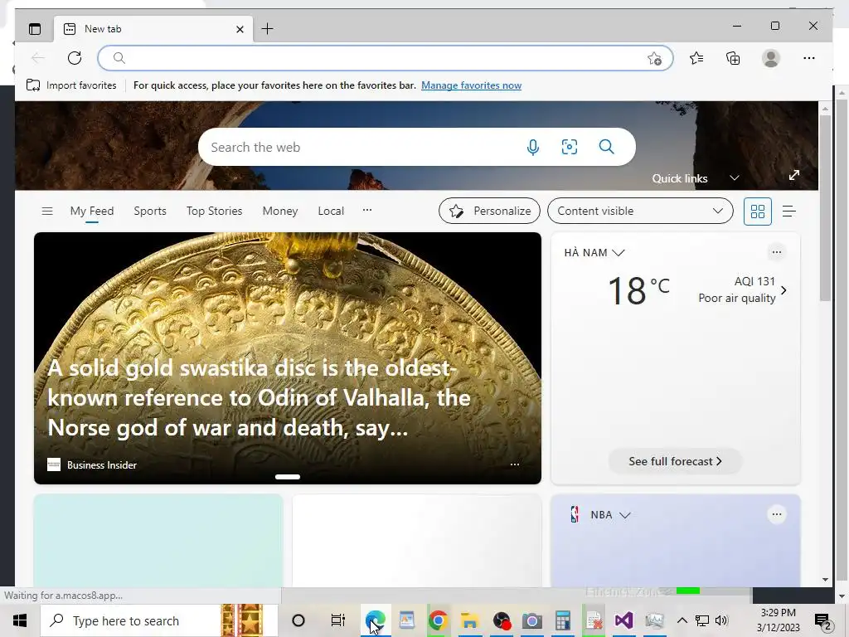The width and height of the screenshot is (849, 637).
Task: Switch to the Local tab
Action: (x=331, y=211)
